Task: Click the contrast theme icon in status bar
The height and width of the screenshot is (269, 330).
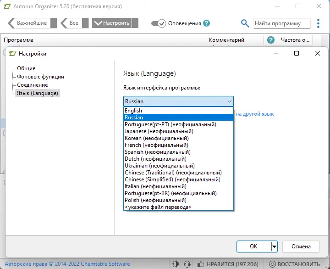Action: [x=176, y=264]
